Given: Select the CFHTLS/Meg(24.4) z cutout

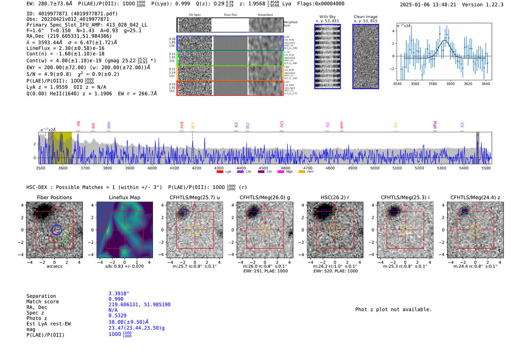Looking at the screenshot, I should pyautogui.click(x=475, y=230).
